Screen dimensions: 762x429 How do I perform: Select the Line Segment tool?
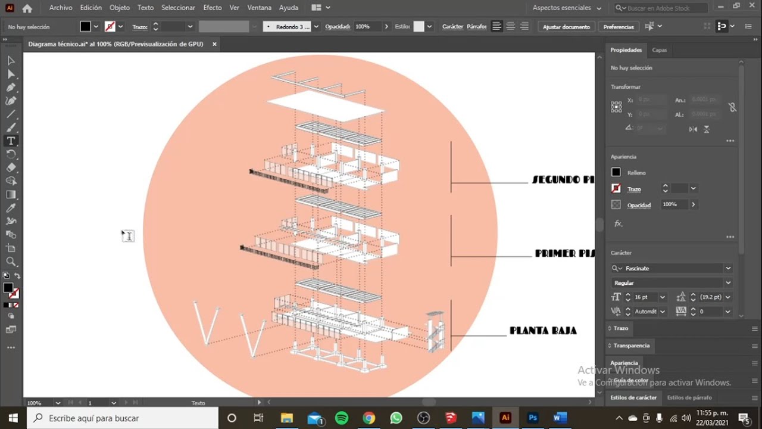click(x=11, y=114)
